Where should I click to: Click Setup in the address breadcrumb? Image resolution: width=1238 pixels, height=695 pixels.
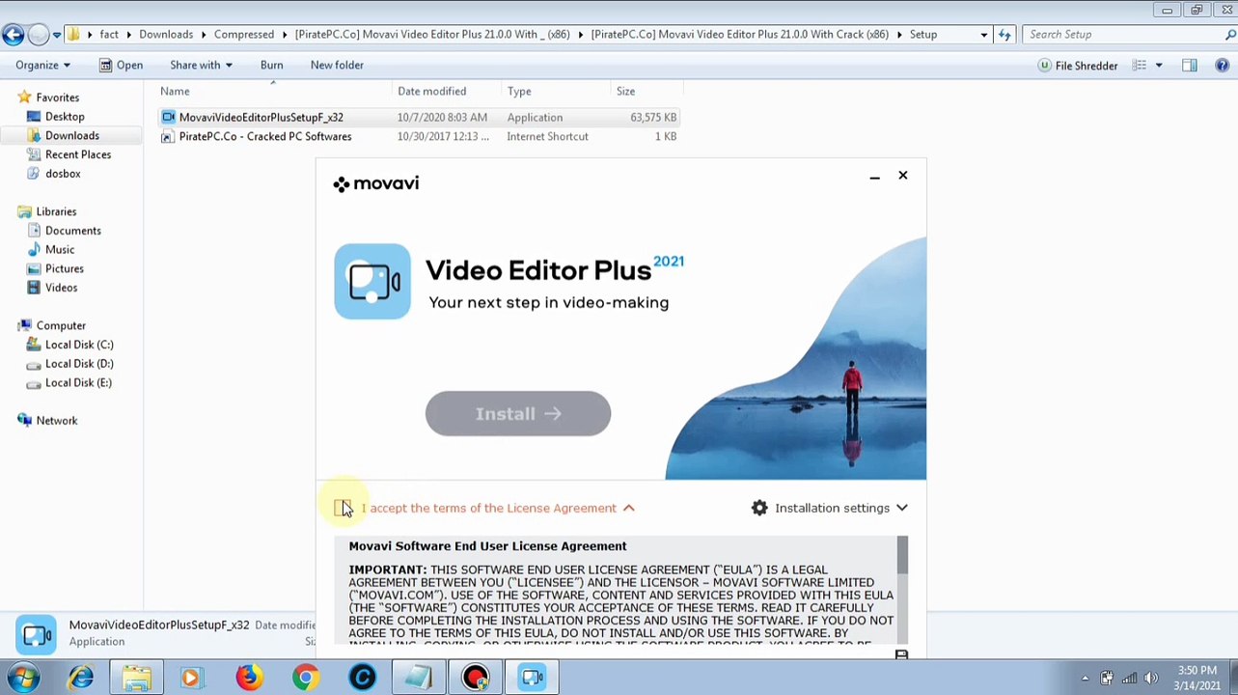923,35
